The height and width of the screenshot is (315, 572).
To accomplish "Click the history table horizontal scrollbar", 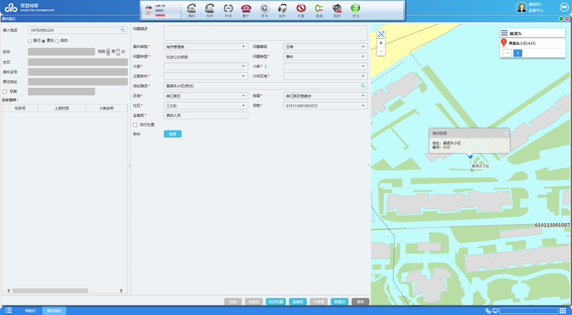I will pyautogui.click(x=50, y=291).
